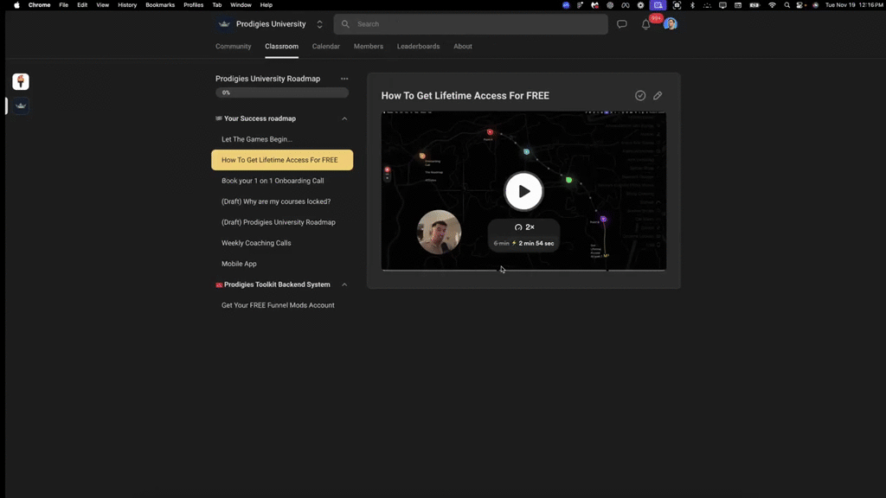Click the menu bar date and time
Viewport: 886px width, 498px height.
(854, 5)
